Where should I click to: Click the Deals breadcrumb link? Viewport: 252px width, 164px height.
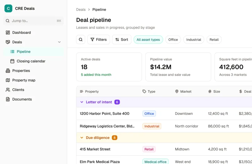[x=81, y=9]
